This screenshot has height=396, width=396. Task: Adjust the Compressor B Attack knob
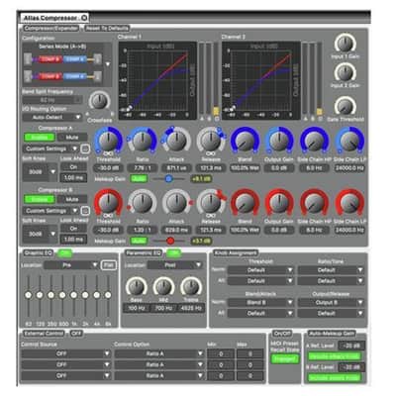coord(176,202)
